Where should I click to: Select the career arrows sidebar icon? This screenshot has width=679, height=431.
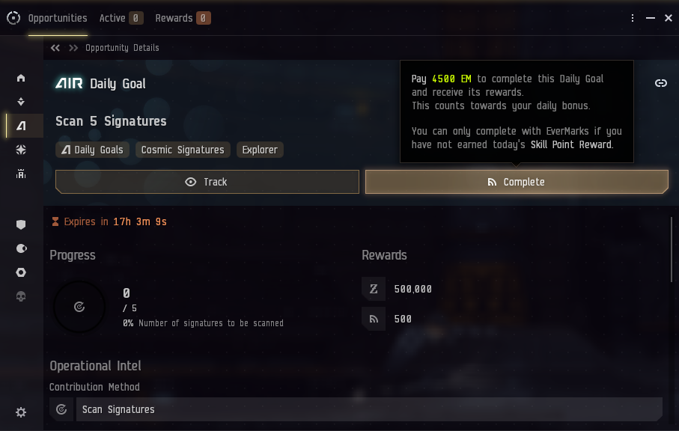point(21,102)
